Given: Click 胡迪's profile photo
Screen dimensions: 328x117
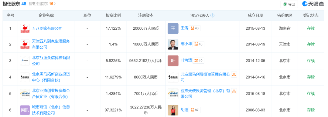Looking at the screenshot, I should click(173, 110).
